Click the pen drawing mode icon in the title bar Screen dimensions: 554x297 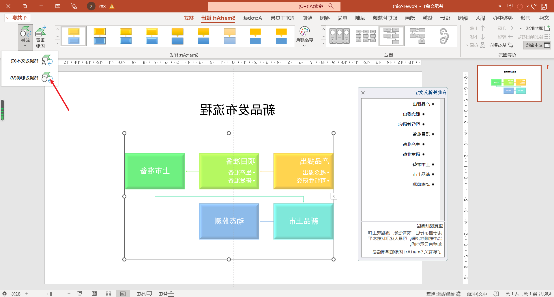tap(74, 6)
